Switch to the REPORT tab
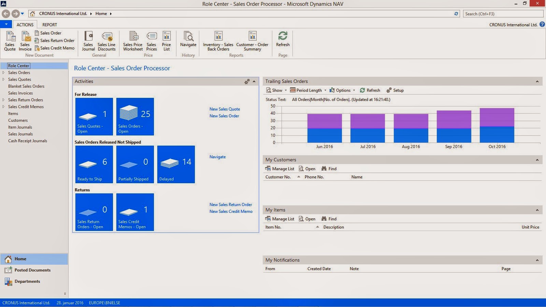 (x=50, y=25)
